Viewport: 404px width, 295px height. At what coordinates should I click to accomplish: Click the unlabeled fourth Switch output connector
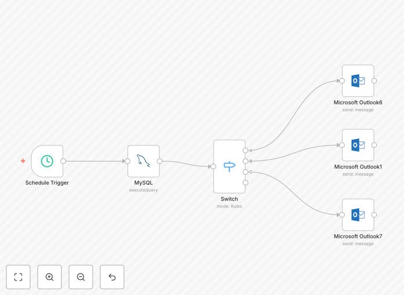click(246, 183)
